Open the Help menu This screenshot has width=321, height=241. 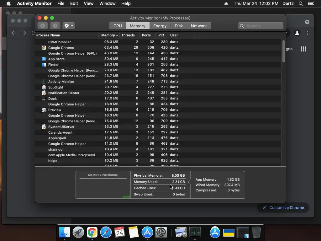point(126,3)
